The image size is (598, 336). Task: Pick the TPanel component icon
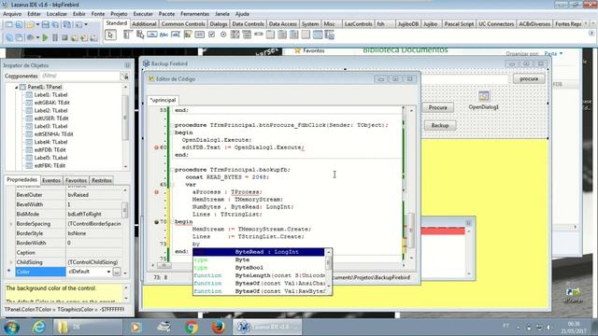pos(306,35)
